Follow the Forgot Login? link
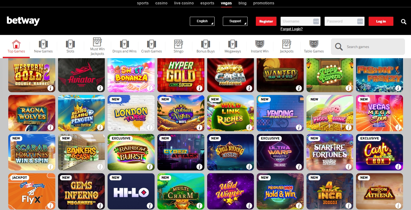 [292, 29]
